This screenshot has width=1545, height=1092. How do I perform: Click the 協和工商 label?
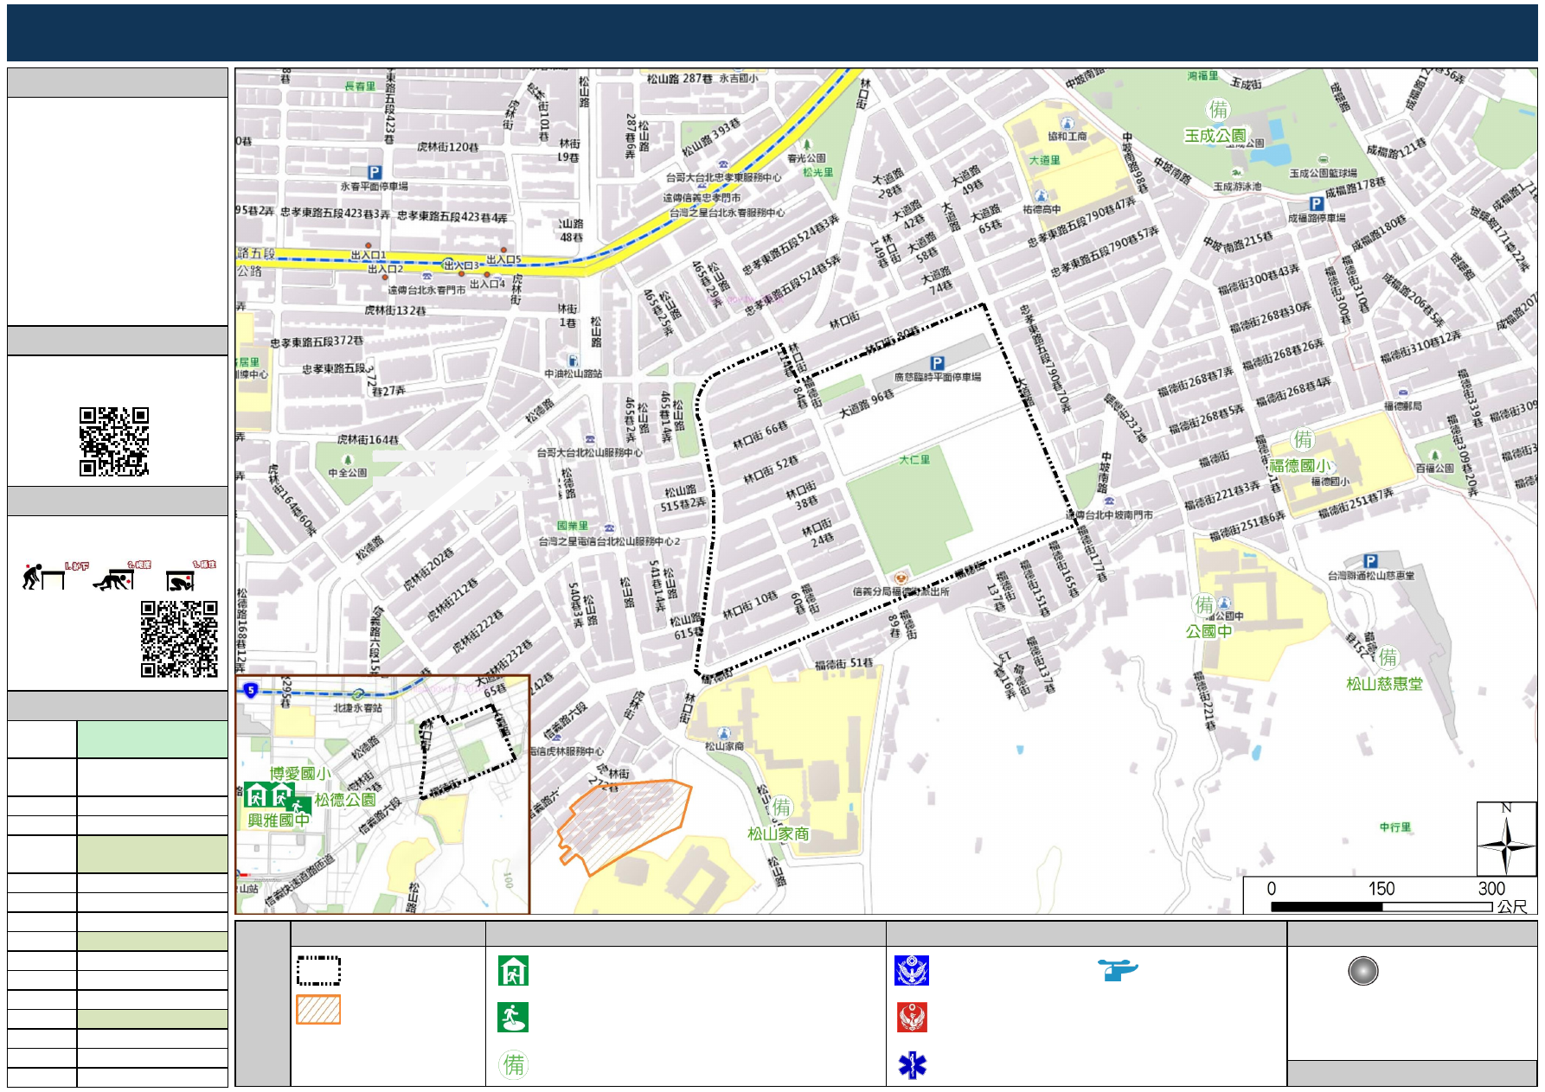pyautogui.click(x=1067, y=136)
